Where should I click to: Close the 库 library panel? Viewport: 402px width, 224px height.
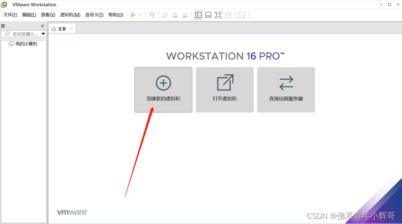pyautogui.click(x=42, y=26)
